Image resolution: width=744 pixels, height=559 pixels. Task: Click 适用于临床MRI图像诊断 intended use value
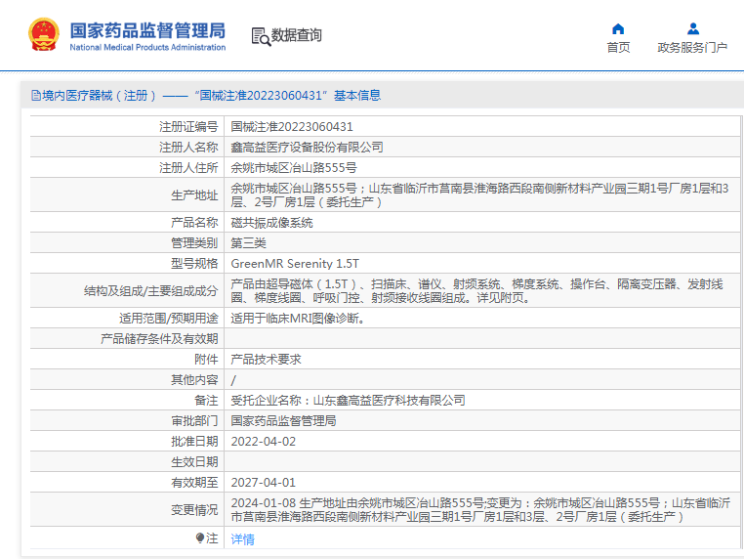298,319
